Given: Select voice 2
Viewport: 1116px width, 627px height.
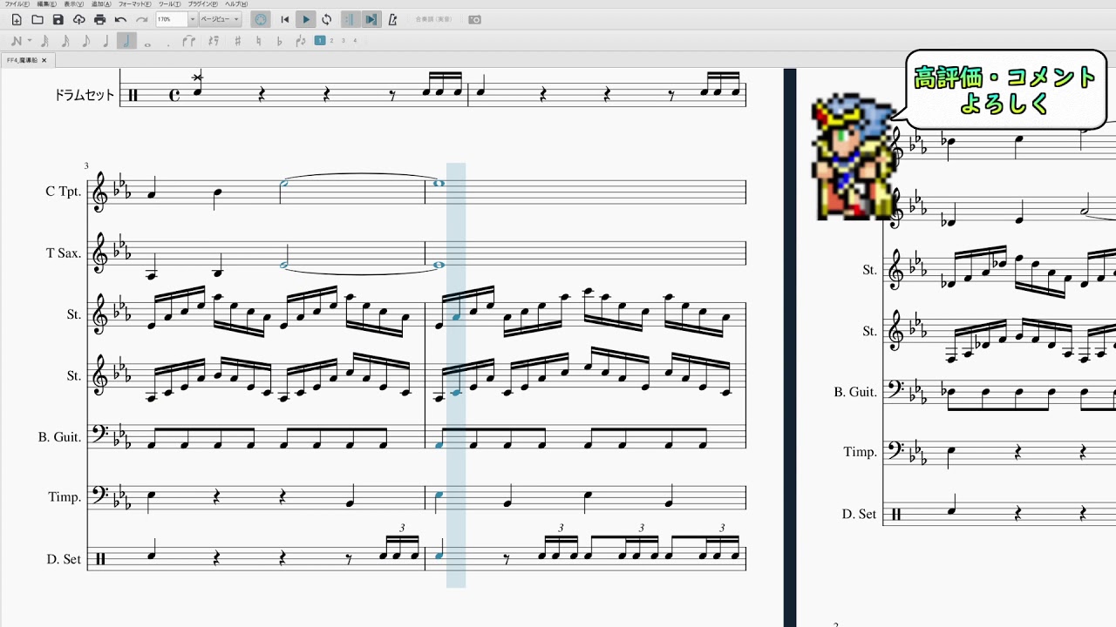Looking at the screenshot, I should (331, 40).
